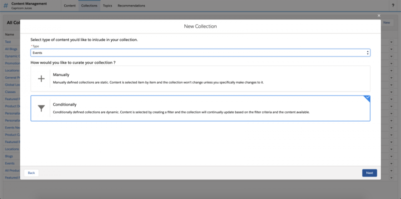
Task: Open row menu arrow for Events collection
Action: click(391, 163)
